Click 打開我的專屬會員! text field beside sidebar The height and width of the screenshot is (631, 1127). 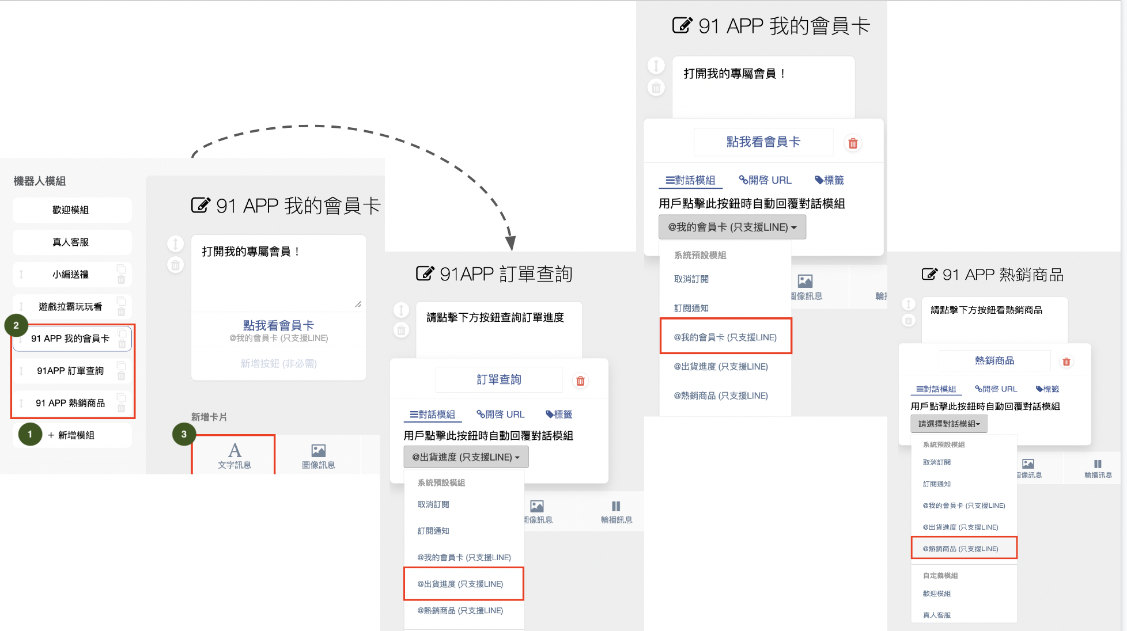279,272
